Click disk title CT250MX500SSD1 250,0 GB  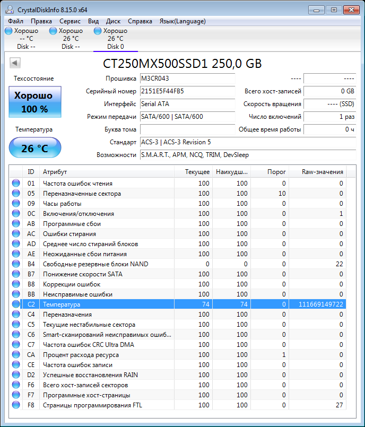[182, 64]
